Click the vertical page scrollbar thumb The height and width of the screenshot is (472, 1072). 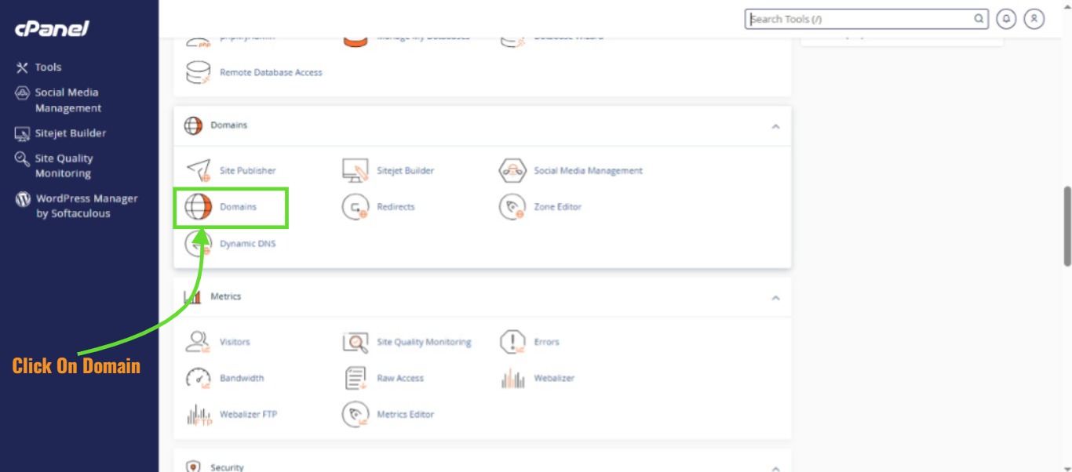coord(1067,226)
